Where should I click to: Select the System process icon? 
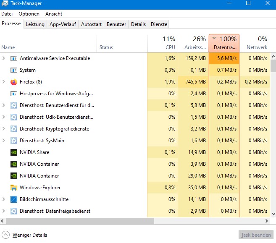point(14,70)
